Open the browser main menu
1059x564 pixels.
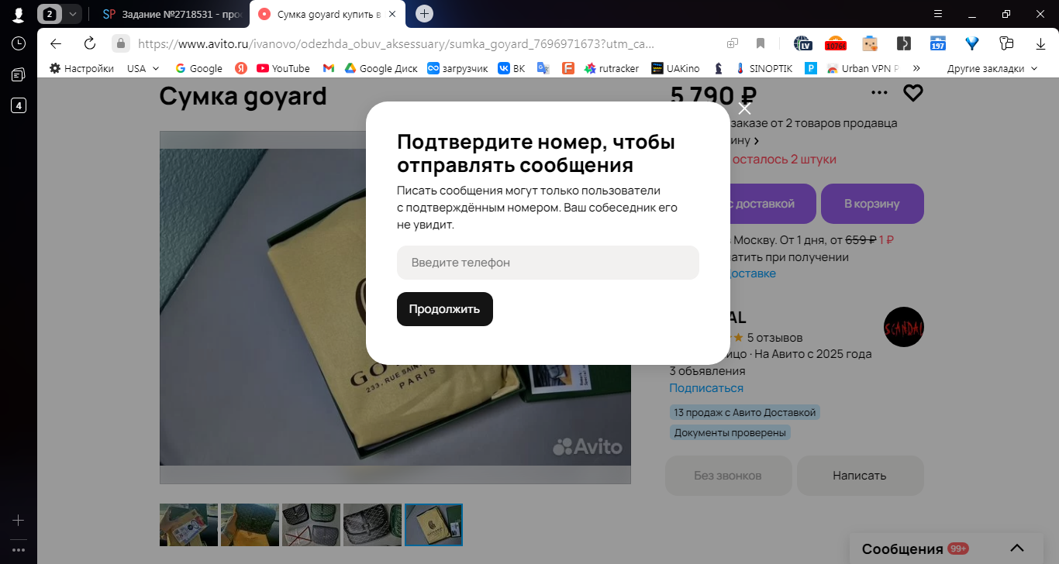pos(938,14)
